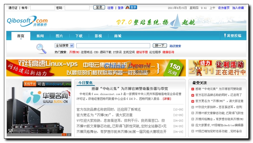Select slide indicator 1 on server image
Viewport: 253px width, 143px height.
tap(64, 134)
